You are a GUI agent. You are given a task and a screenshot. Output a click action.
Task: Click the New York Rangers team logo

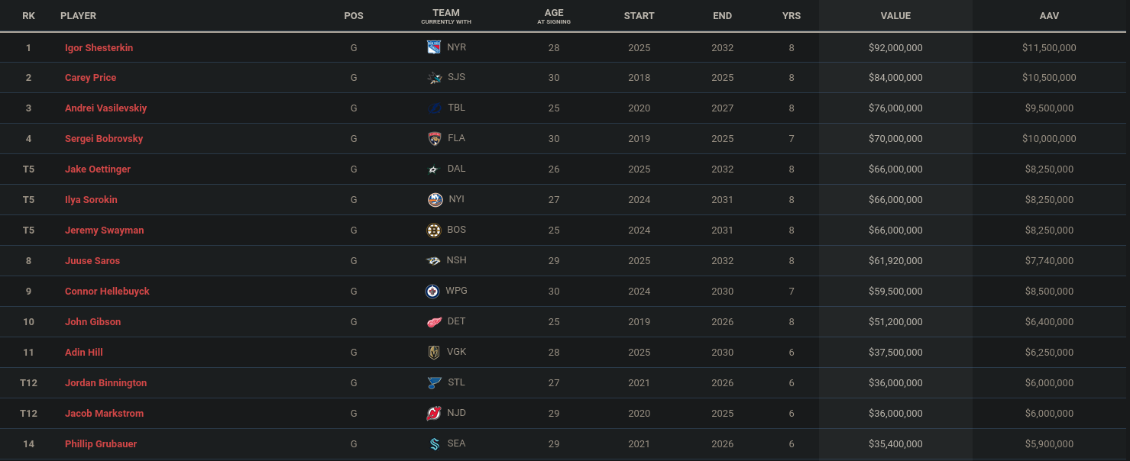[434, 47]
